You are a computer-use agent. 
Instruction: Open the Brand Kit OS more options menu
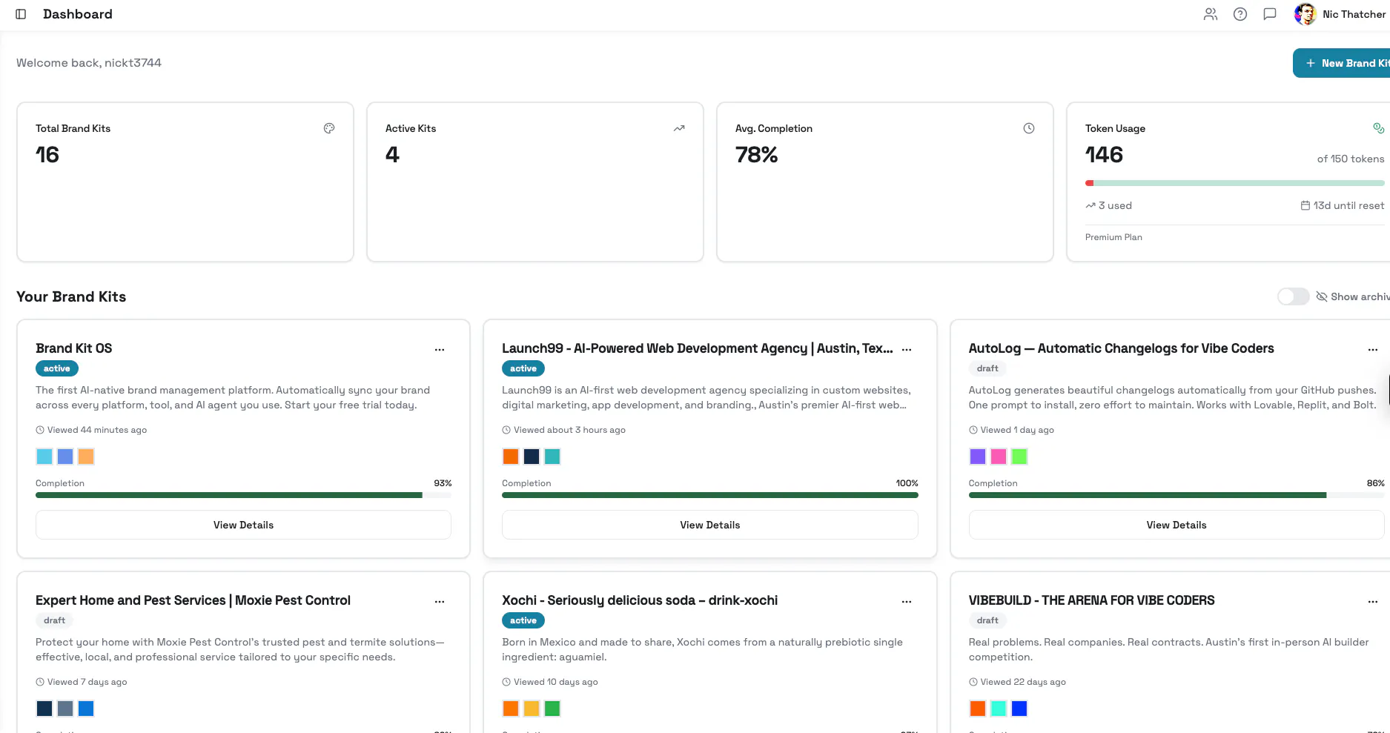click(x=440, y=349)
